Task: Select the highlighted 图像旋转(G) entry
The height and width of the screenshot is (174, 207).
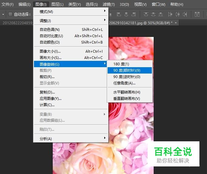Action: tap(70, 64)
